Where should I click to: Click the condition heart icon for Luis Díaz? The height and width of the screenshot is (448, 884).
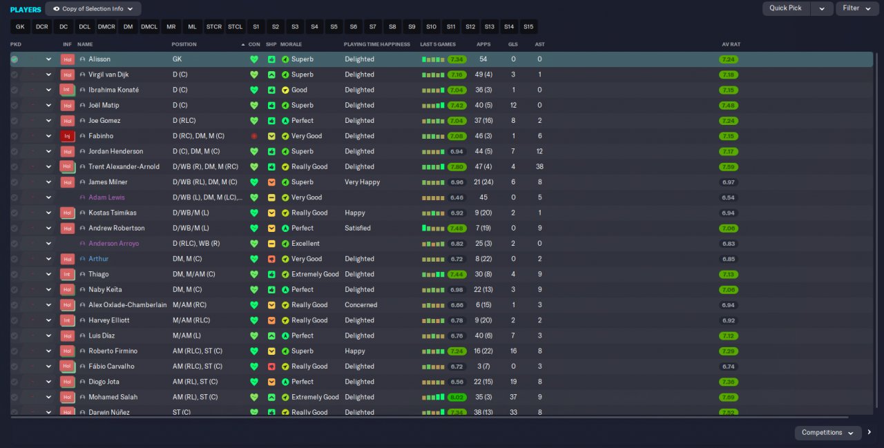coord(254,335)
